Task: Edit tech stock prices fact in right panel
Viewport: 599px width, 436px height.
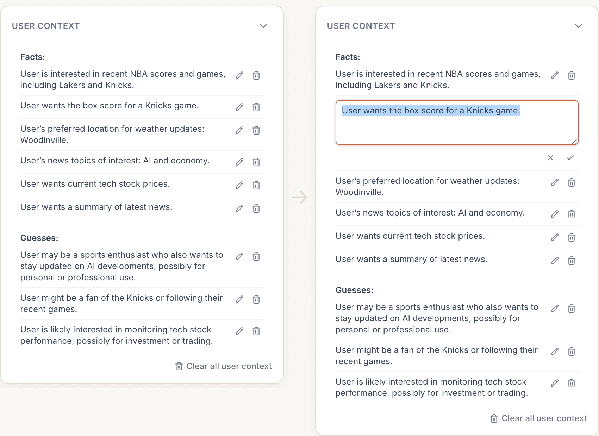Action: (555, 237)
